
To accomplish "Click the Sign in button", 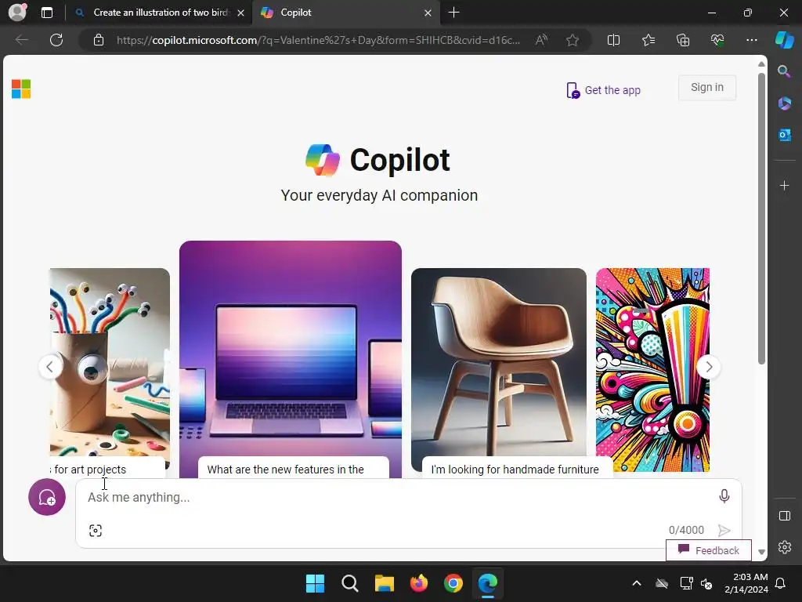I will [707, 88].
